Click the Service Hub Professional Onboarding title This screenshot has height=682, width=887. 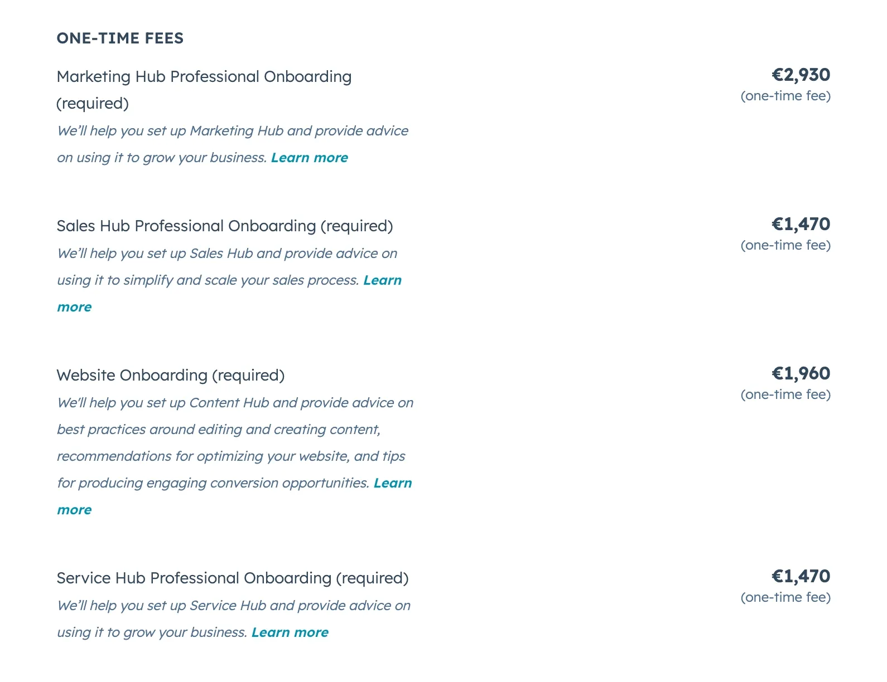232,578
